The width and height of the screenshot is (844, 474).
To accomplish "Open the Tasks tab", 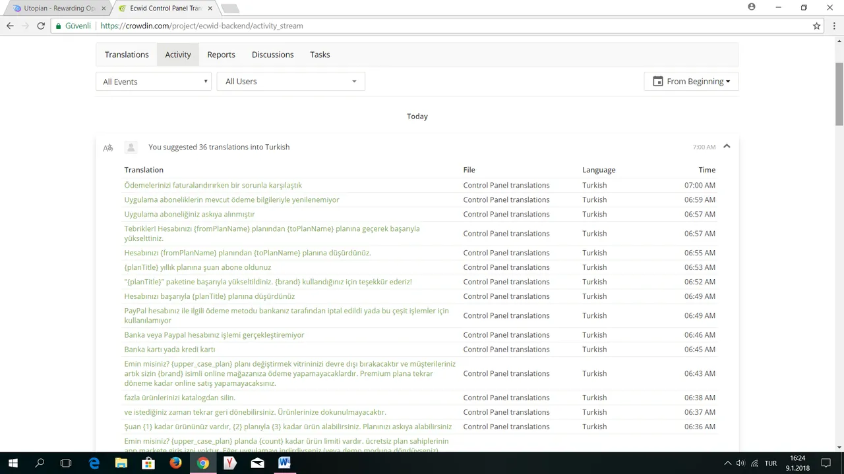I will [320, 55].
